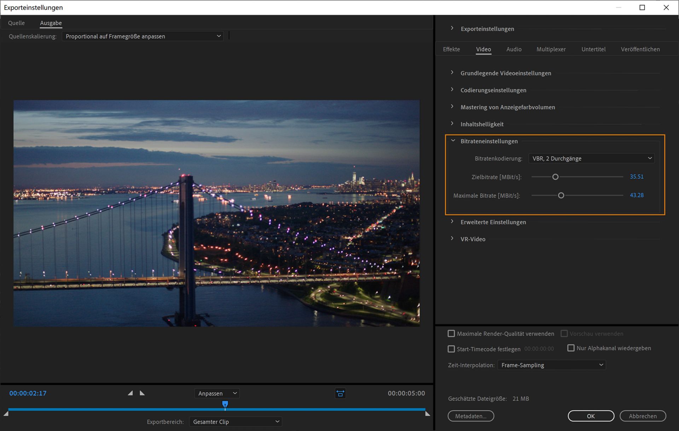Click the Zielbitrate slider handle

[x=555, y=177]
